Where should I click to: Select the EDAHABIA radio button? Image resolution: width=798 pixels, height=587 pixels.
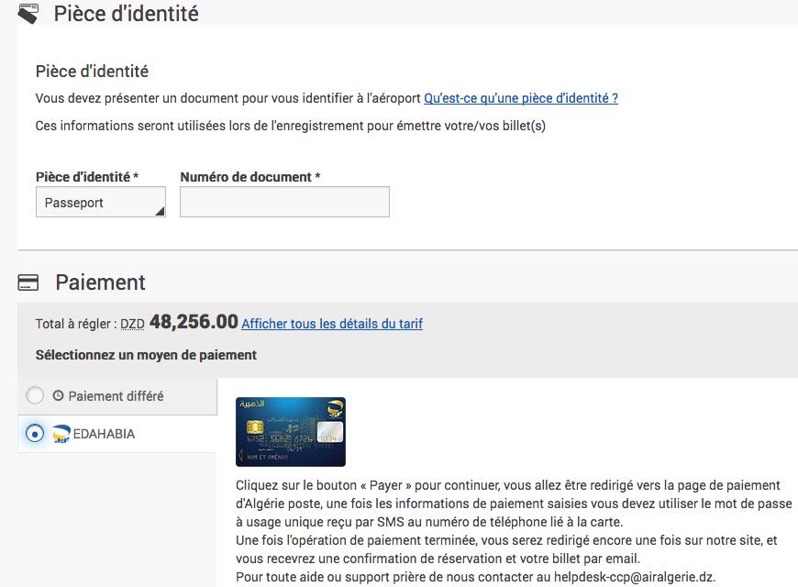[35, 434]
